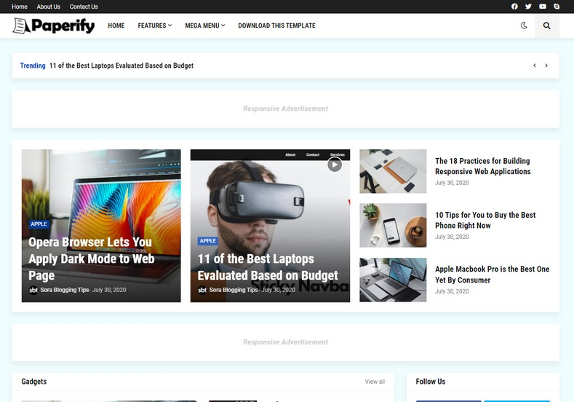Click Sora Blogging Tips avatar on Opera post
The image size is (574, 402).
click(33, 290)
